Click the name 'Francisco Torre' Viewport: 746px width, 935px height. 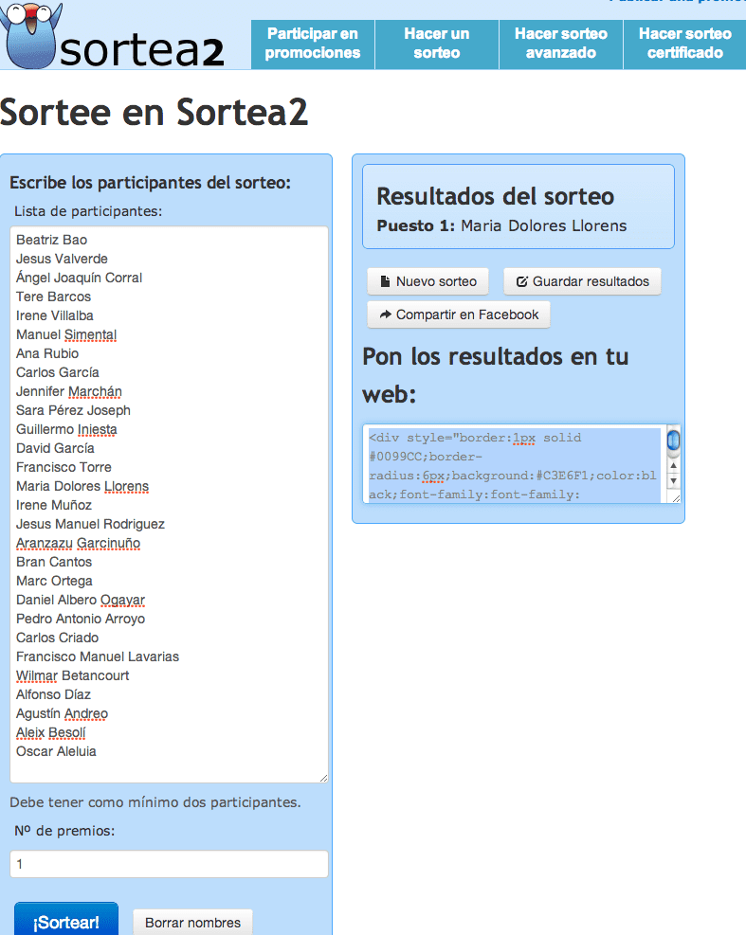64,468
